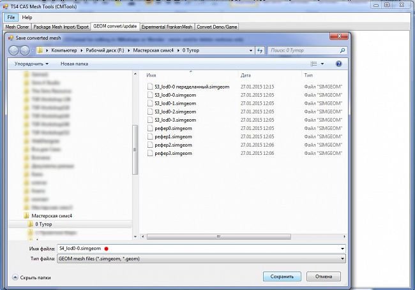The image size is (415, 290).
Task: Select the рефер0.simgeom file icon
Action: 150,128
